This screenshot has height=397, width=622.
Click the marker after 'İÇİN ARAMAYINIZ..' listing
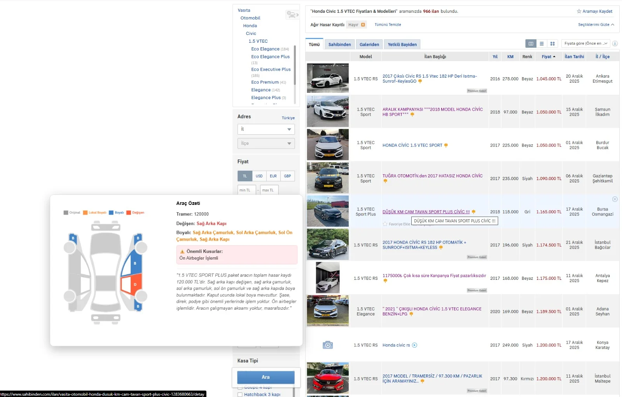click(x=422, y=381)
